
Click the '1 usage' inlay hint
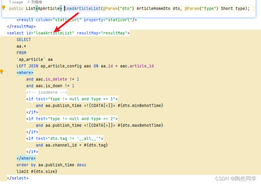point(16,2)
